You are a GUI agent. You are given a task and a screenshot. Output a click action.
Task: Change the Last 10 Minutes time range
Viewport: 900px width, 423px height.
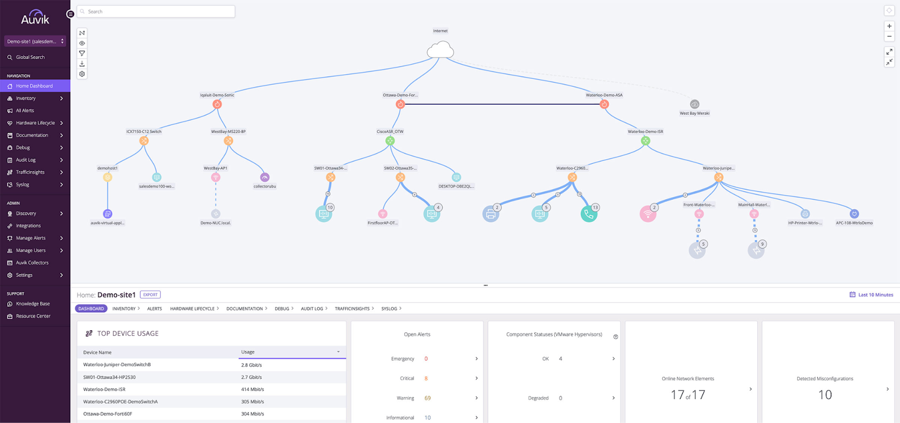point(871,295)
